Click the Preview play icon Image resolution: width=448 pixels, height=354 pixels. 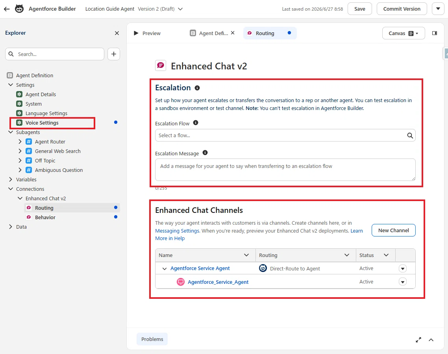[x=136, y=33]
